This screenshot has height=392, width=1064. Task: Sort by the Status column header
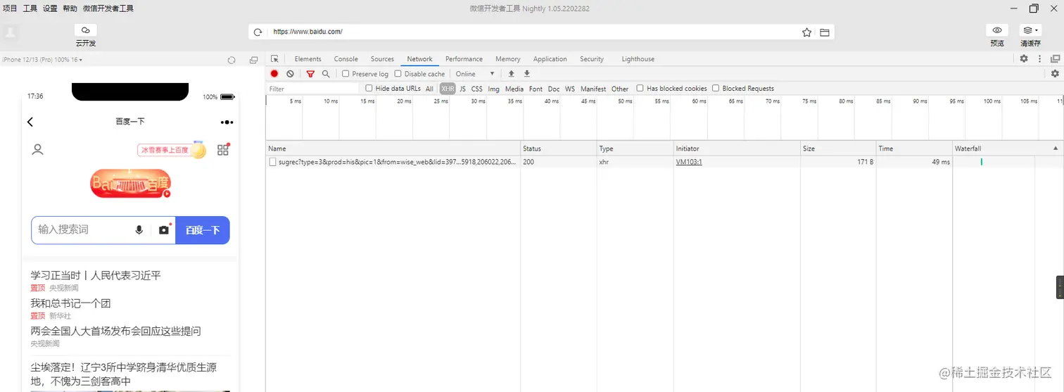coord(558,148)
